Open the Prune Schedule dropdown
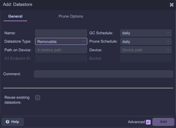This screenshot has width=176, height=128. [x=168, y=42]
